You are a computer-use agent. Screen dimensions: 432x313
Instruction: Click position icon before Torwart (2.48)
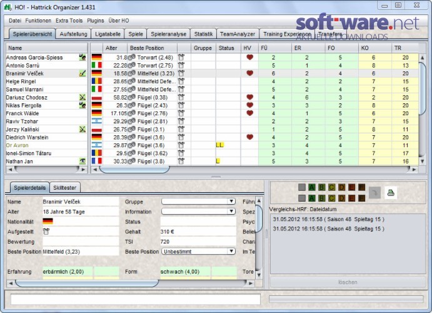tap(132, 58)
